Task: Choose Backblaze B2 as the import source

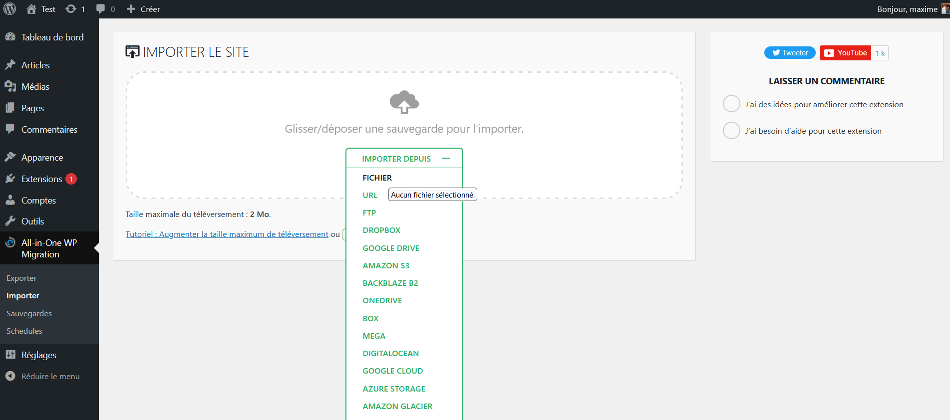Action: 390,283
